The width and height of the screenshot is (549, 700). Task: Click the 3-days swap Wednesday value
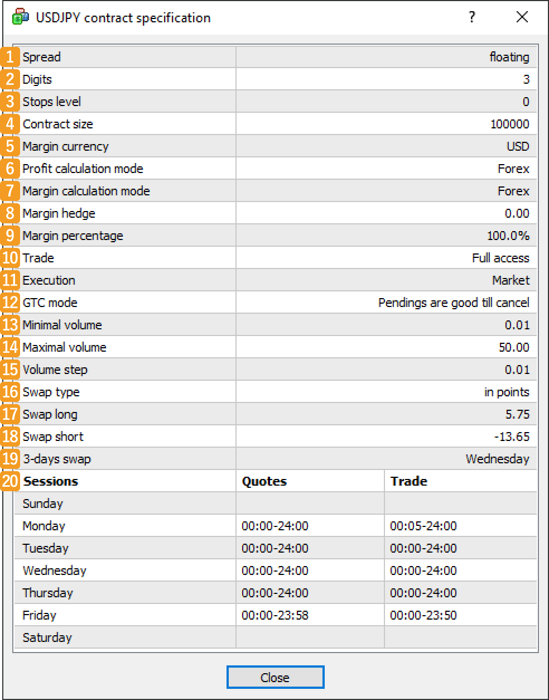497,459
